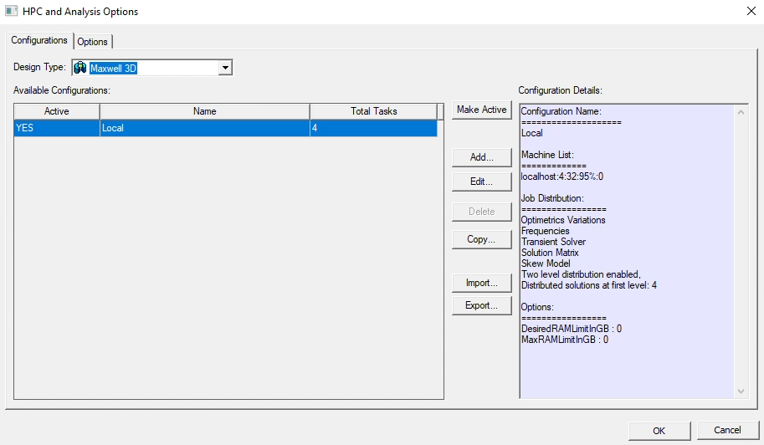
Task: Click the Total Tasks value 4
Action: (x=374, y=128)
